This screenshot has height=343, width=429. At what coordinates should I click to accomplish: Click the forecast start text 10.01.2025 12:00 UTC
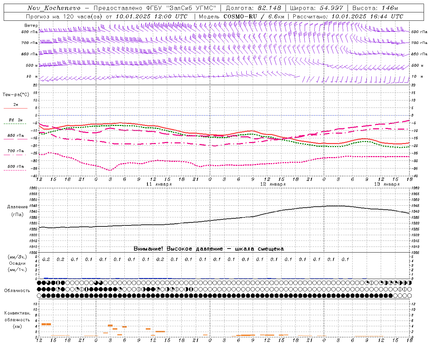click(151, 16)
